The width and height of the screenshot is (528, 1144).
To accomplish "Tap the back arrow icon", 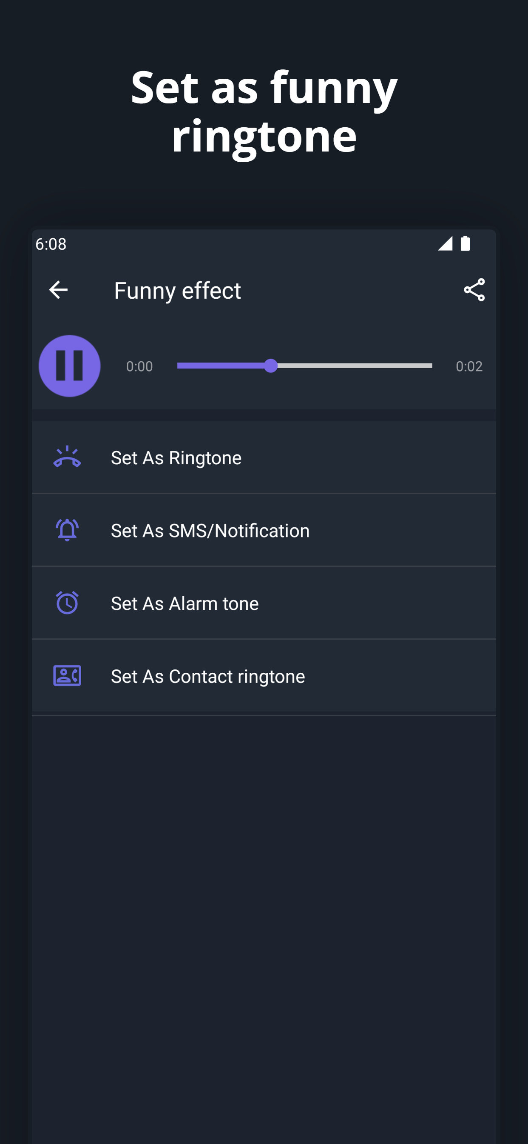I will (58, 290).
